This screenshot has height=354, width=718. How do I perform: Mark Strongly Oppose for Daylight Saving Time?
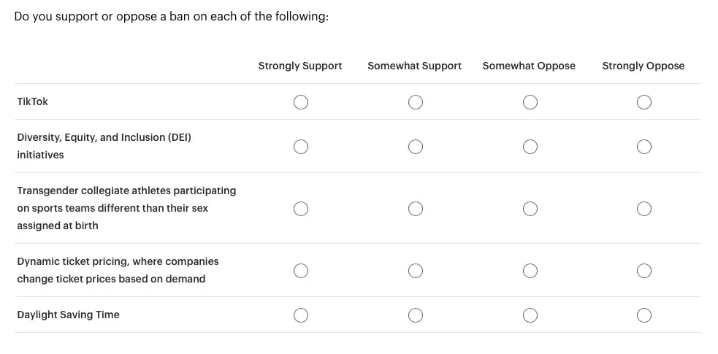[x=643, y=315]
